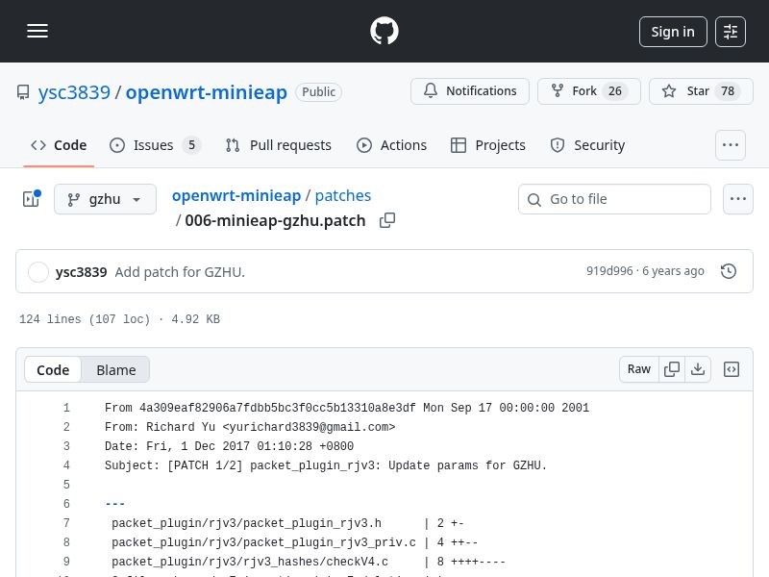This screenshot has width=769, height=577.
Task: Open commit history clock icon
Action: point(729,271)
